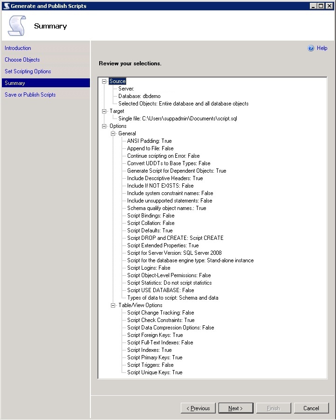Collapse the Options tree node
The height and width of the screenshot is (420, 336).
(104, 126)
